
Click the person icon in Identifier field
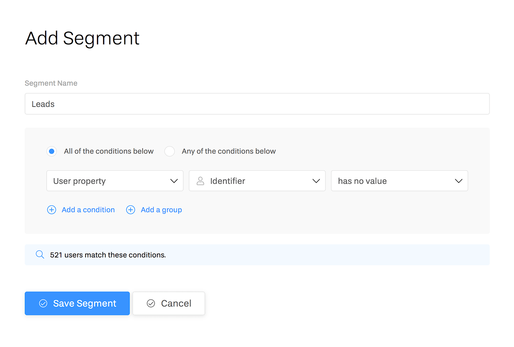[200, 181]
